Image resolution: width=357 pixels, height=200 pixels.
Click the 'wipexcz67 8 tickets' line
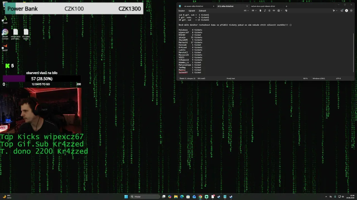click(x=190, y=32)
